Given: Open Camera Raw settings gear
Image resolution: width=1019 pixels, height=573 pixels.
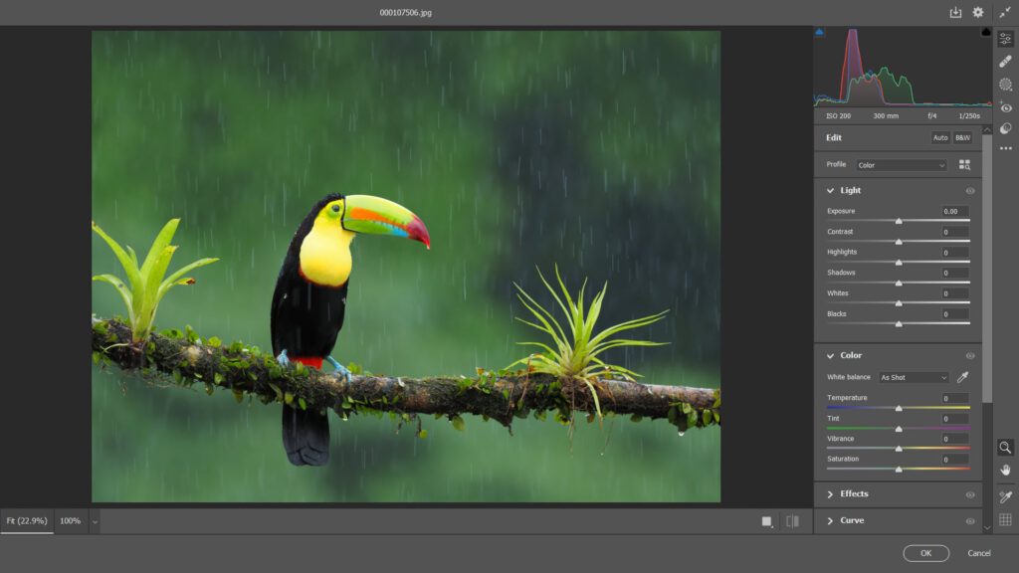Looking at the screenshot, I should coord(977,12).
